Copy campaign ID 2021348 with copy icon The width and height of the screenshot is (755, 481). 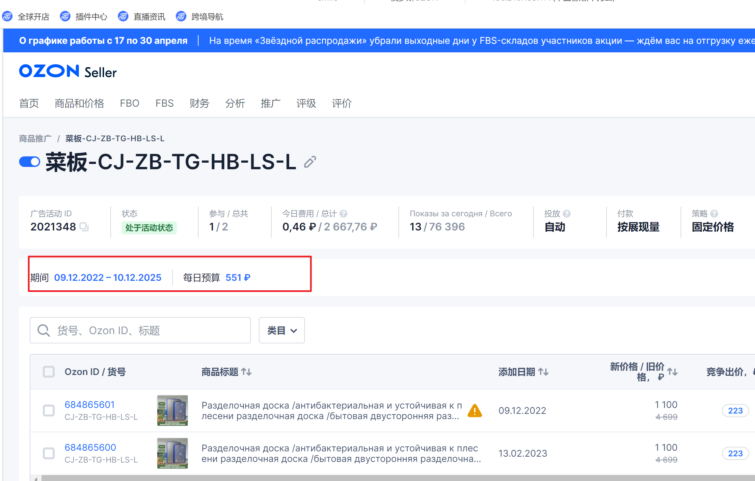84,227
